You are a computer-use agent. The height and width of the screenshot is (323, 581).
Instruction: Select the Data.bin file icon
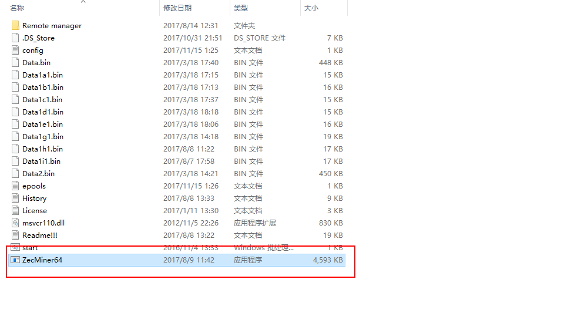tap(15, 63)
